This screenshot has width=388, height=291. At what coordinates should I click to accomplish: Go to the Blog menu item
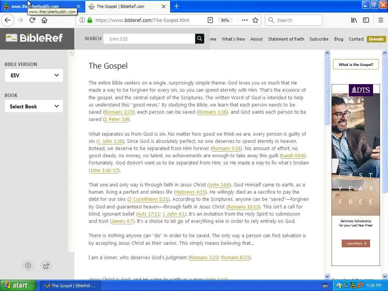(338, 39)
